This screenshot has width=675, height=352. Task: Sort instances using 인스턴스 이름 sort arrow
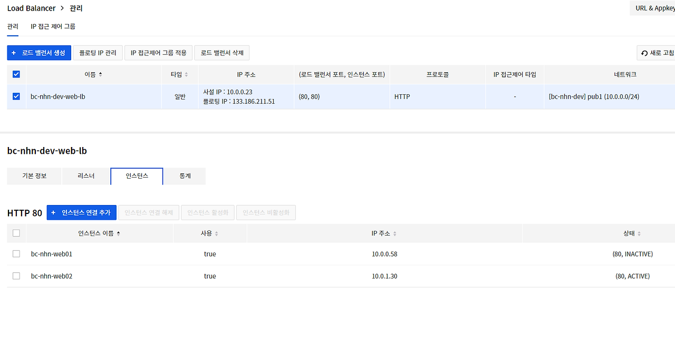(x=120, y=233)
